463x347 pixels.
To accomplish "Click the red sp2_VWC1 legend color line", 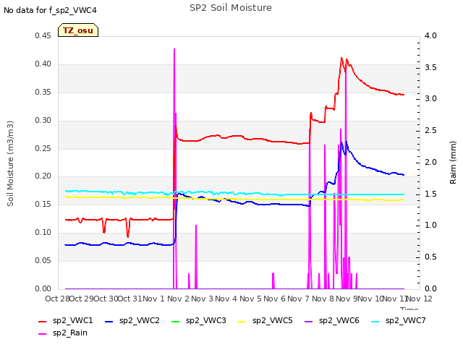I will 43,321.
